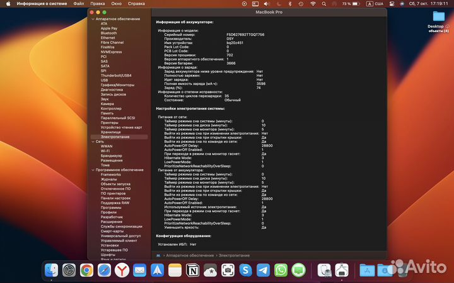Screen dimensions: 454x283
Task: Click full charge capacity value 3598
Action: (261, 84)
